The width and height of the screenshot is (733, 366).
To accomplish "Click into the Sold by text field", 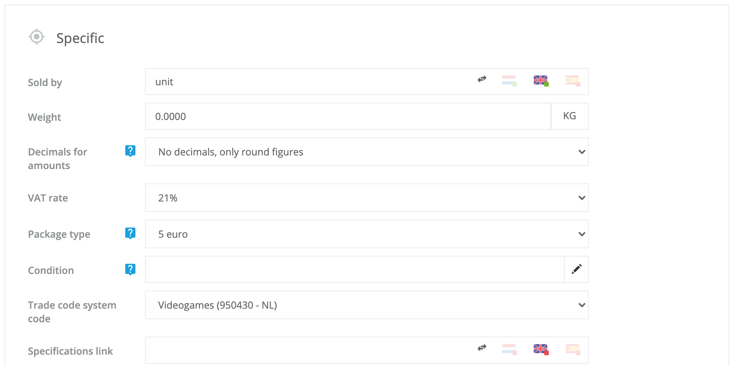I will (x=310, y=82).
